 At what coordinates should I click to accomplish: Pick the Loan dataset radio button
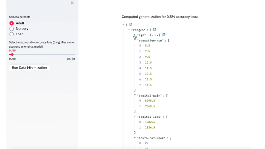click(x=12, y=34)
